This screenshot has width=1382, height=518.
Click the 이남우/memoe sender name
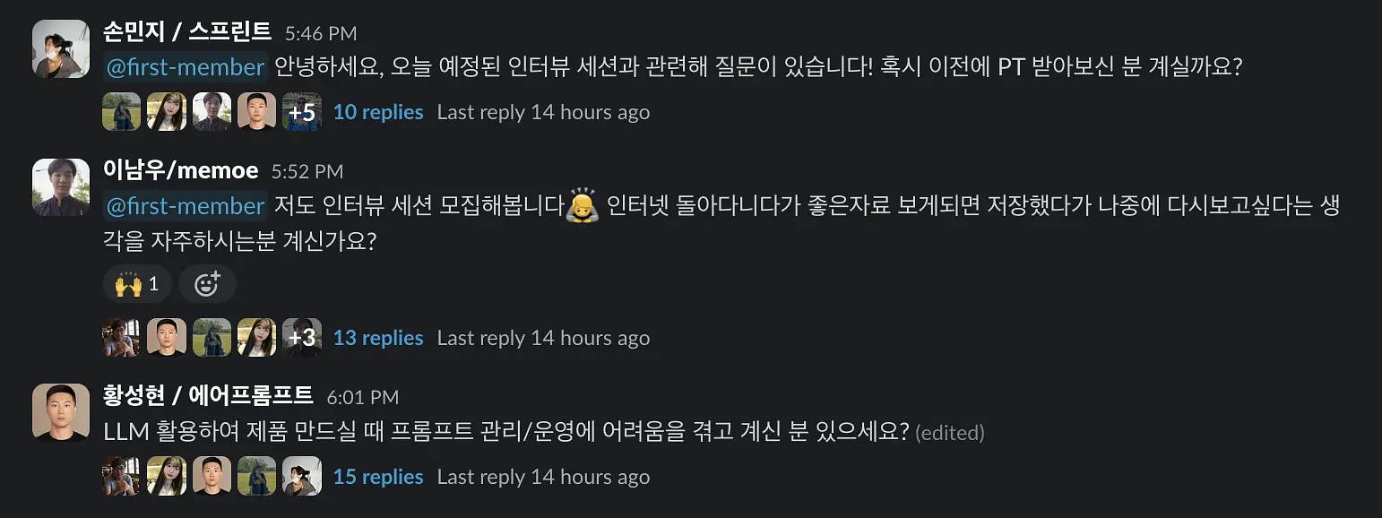(181, 170)
